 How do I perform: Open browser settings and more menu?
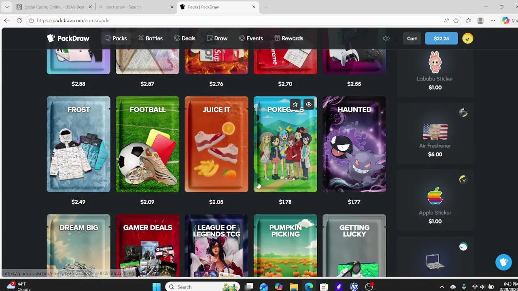(493, 20)
